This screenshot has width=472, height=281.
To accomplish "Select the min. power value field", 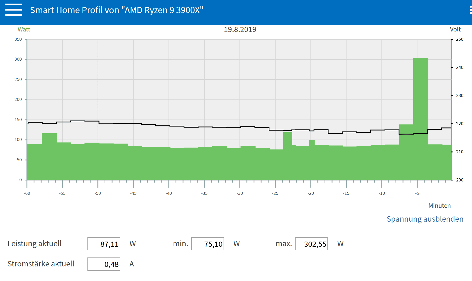I will pos(208,244).
